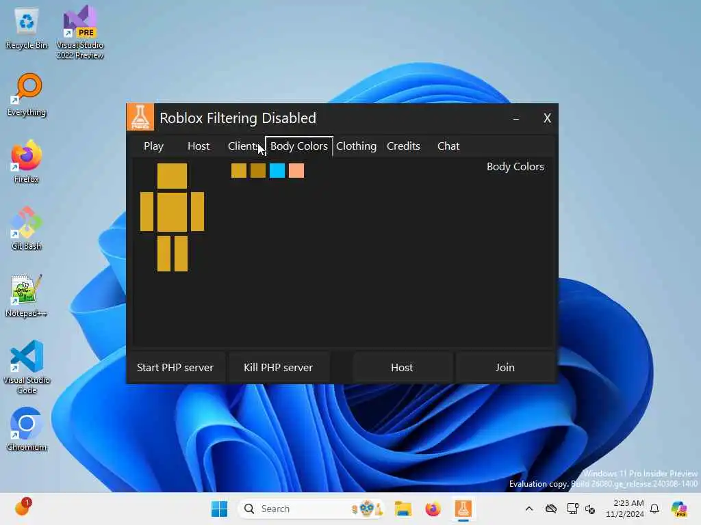Open the Credits tab
Screen dimensions: 701x525
click(x=403, y=146)
